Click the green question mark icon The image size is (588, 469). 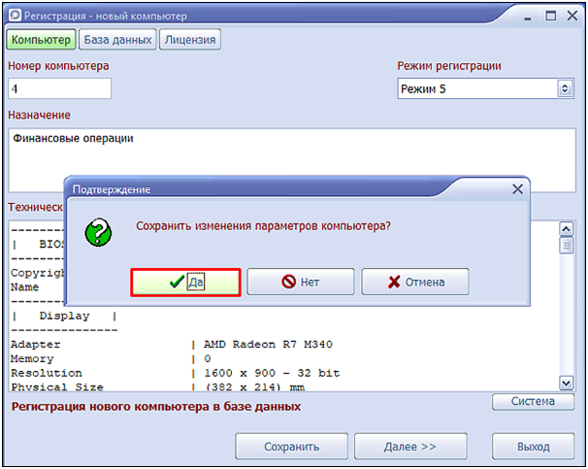click(98, 232)
